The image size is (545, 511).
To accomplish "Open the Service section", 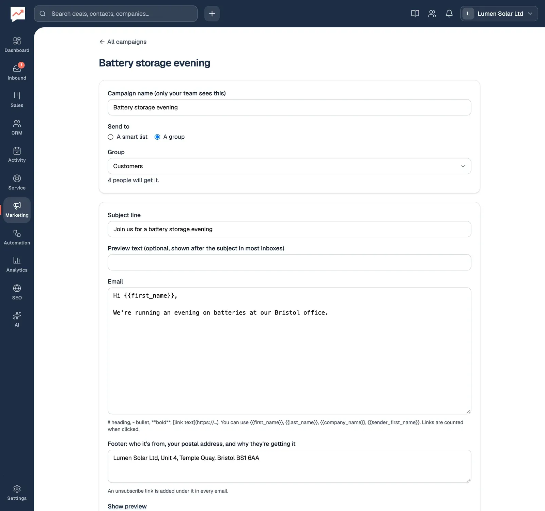I will click(x=17, y=182).
